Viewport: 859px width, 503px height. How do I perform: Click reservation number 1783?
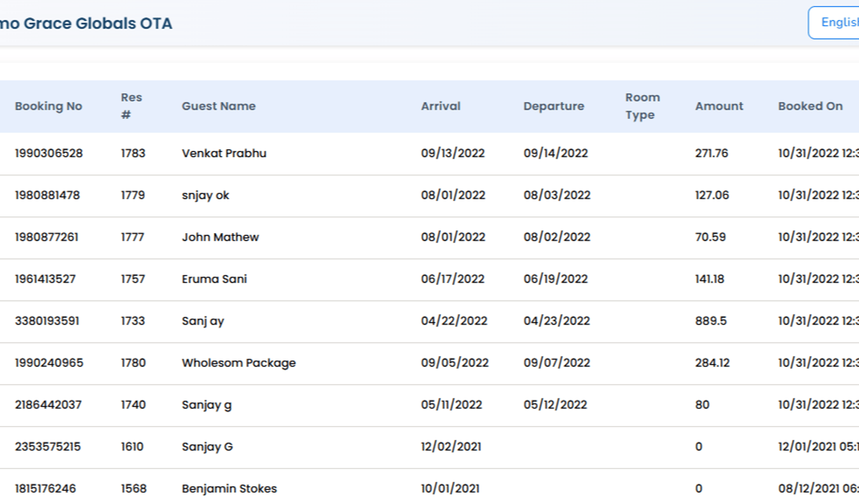coord(133,153)
